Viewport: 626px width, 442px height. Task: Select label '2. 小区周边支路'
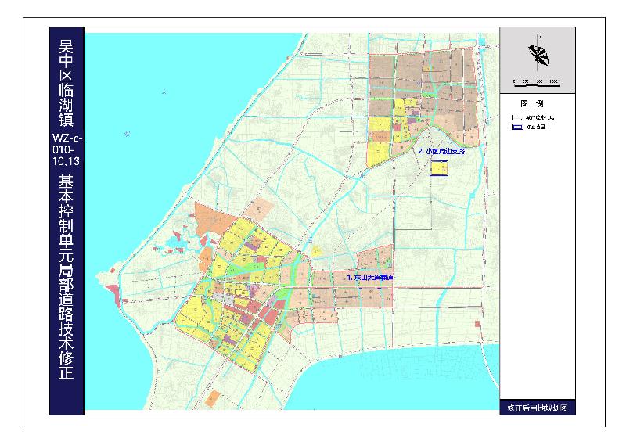[441, 152]
